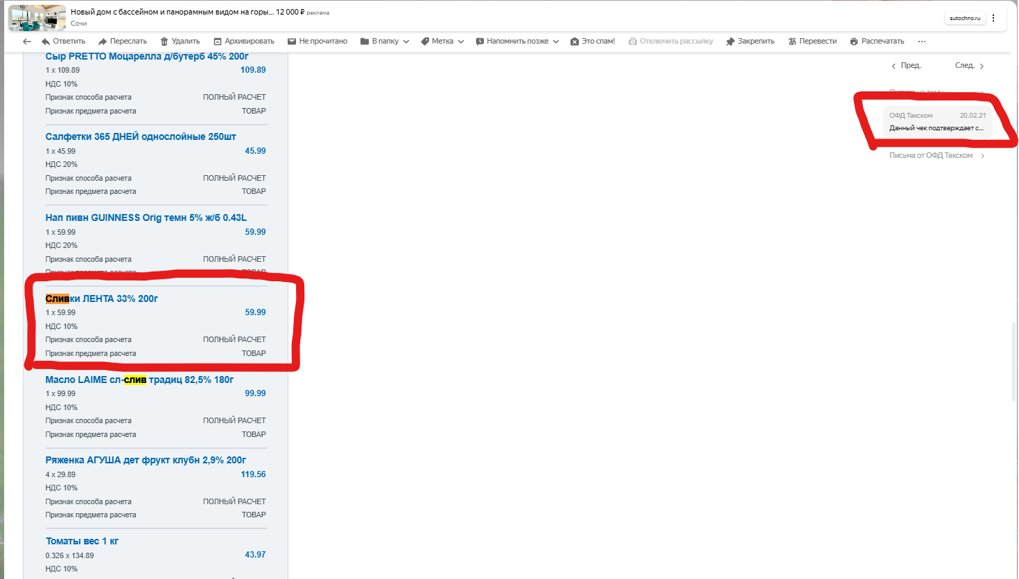The image size is (1019, 579).
Task: Open the 'Напомнить позже' dropdown
Action: (517, 42)
